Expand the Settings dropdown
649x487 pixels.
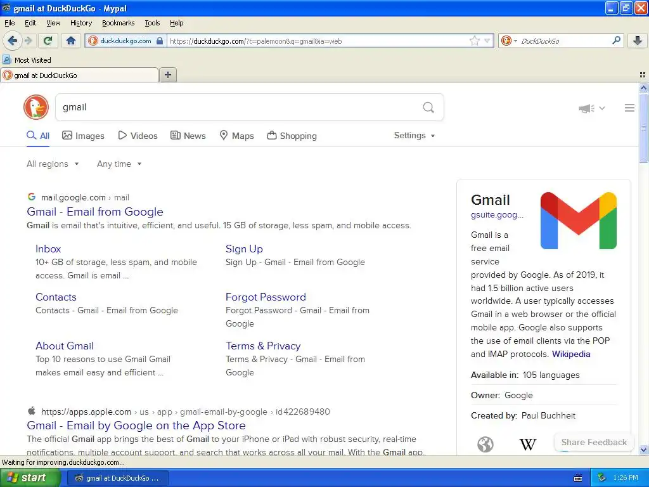[x=414, y=136]
